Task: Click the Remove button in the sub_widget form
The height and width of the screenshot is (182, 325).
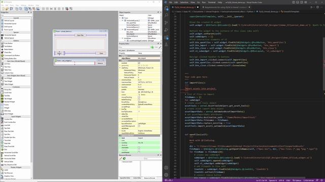Action: 100,63
